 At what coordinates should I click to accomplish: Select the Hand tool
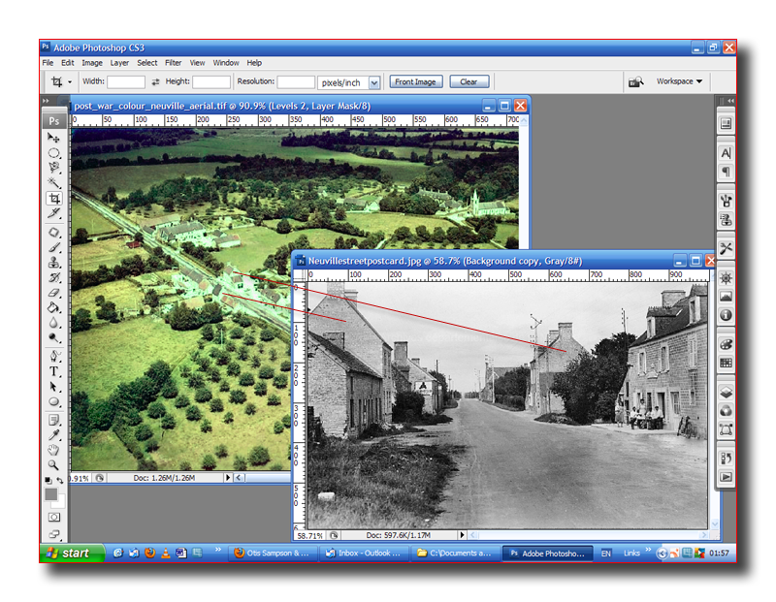53,450
